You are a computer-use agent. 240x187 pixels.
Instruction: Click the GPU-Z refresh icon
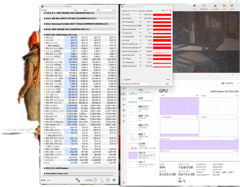tap(167, 10)
